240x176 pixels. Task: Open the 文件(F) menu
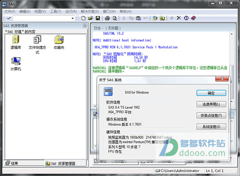click(10, 12)
